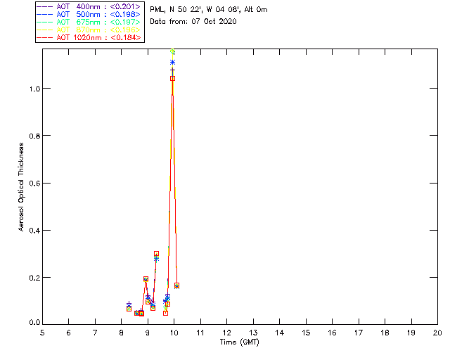This screenshot has height=360, width=450.
Task: Click the Time (GMT) axis label
Action: [239, 342]
